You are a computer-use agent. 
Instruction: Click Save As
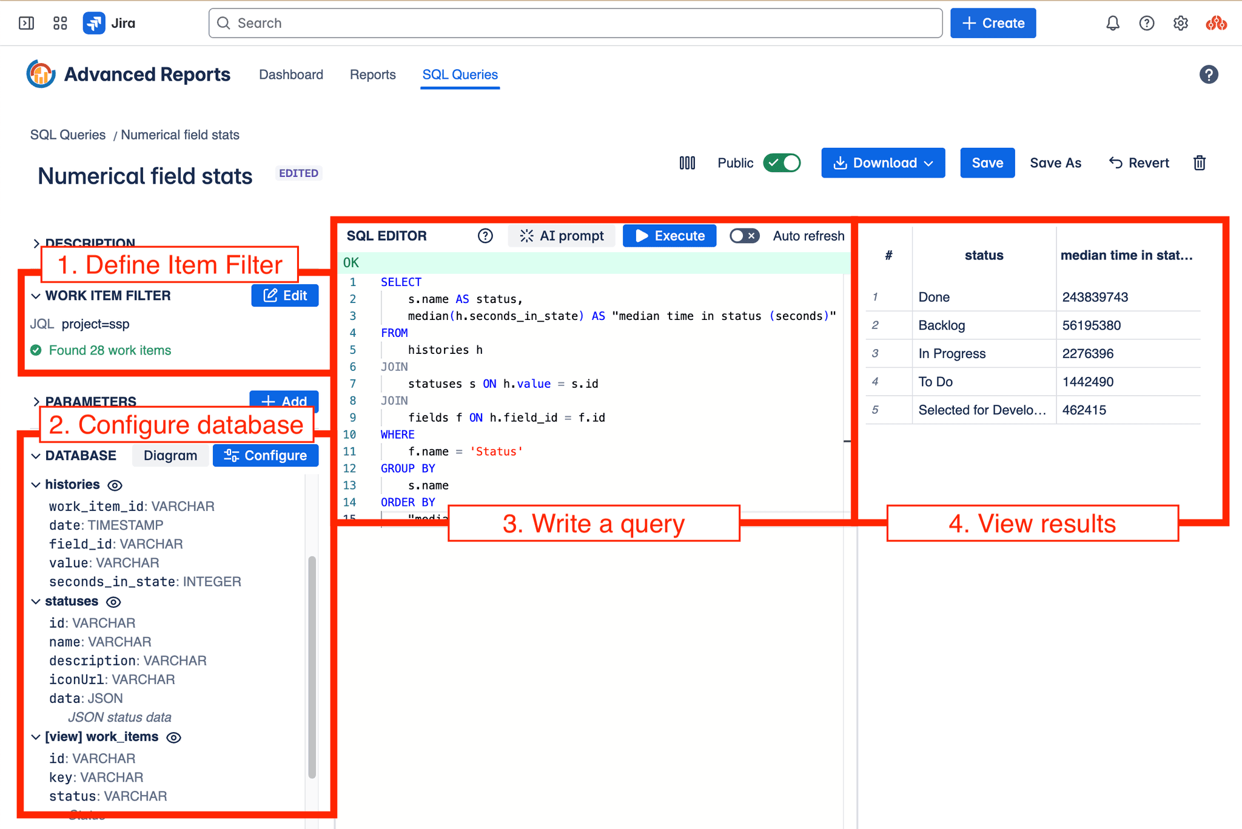pyautogui.click(x=1055, y=163)
